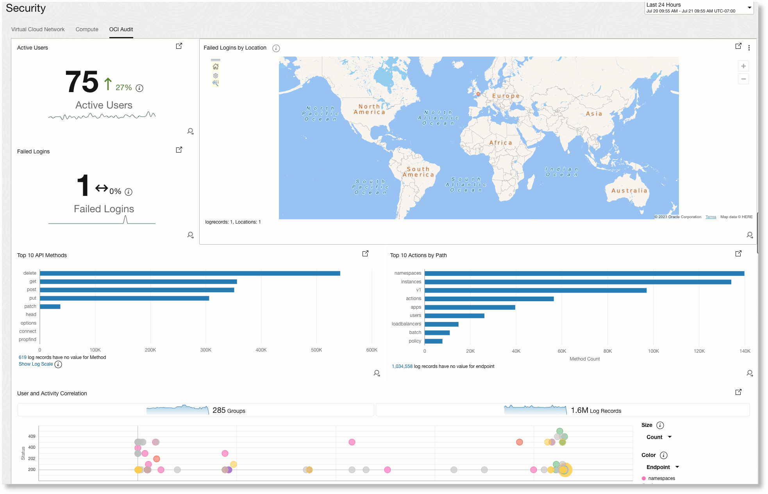Open the Last 24 Hours time range dropdown
Image resolution: width=768 pixels, height=494 pixels.
[x=749, y=7]
